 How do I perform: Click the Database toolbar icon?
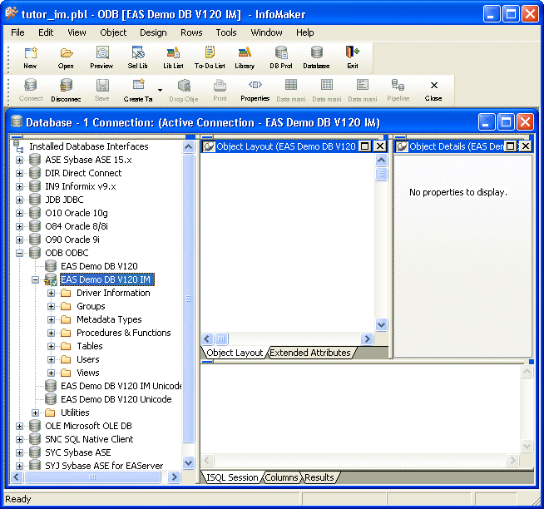tap(316, 57)
